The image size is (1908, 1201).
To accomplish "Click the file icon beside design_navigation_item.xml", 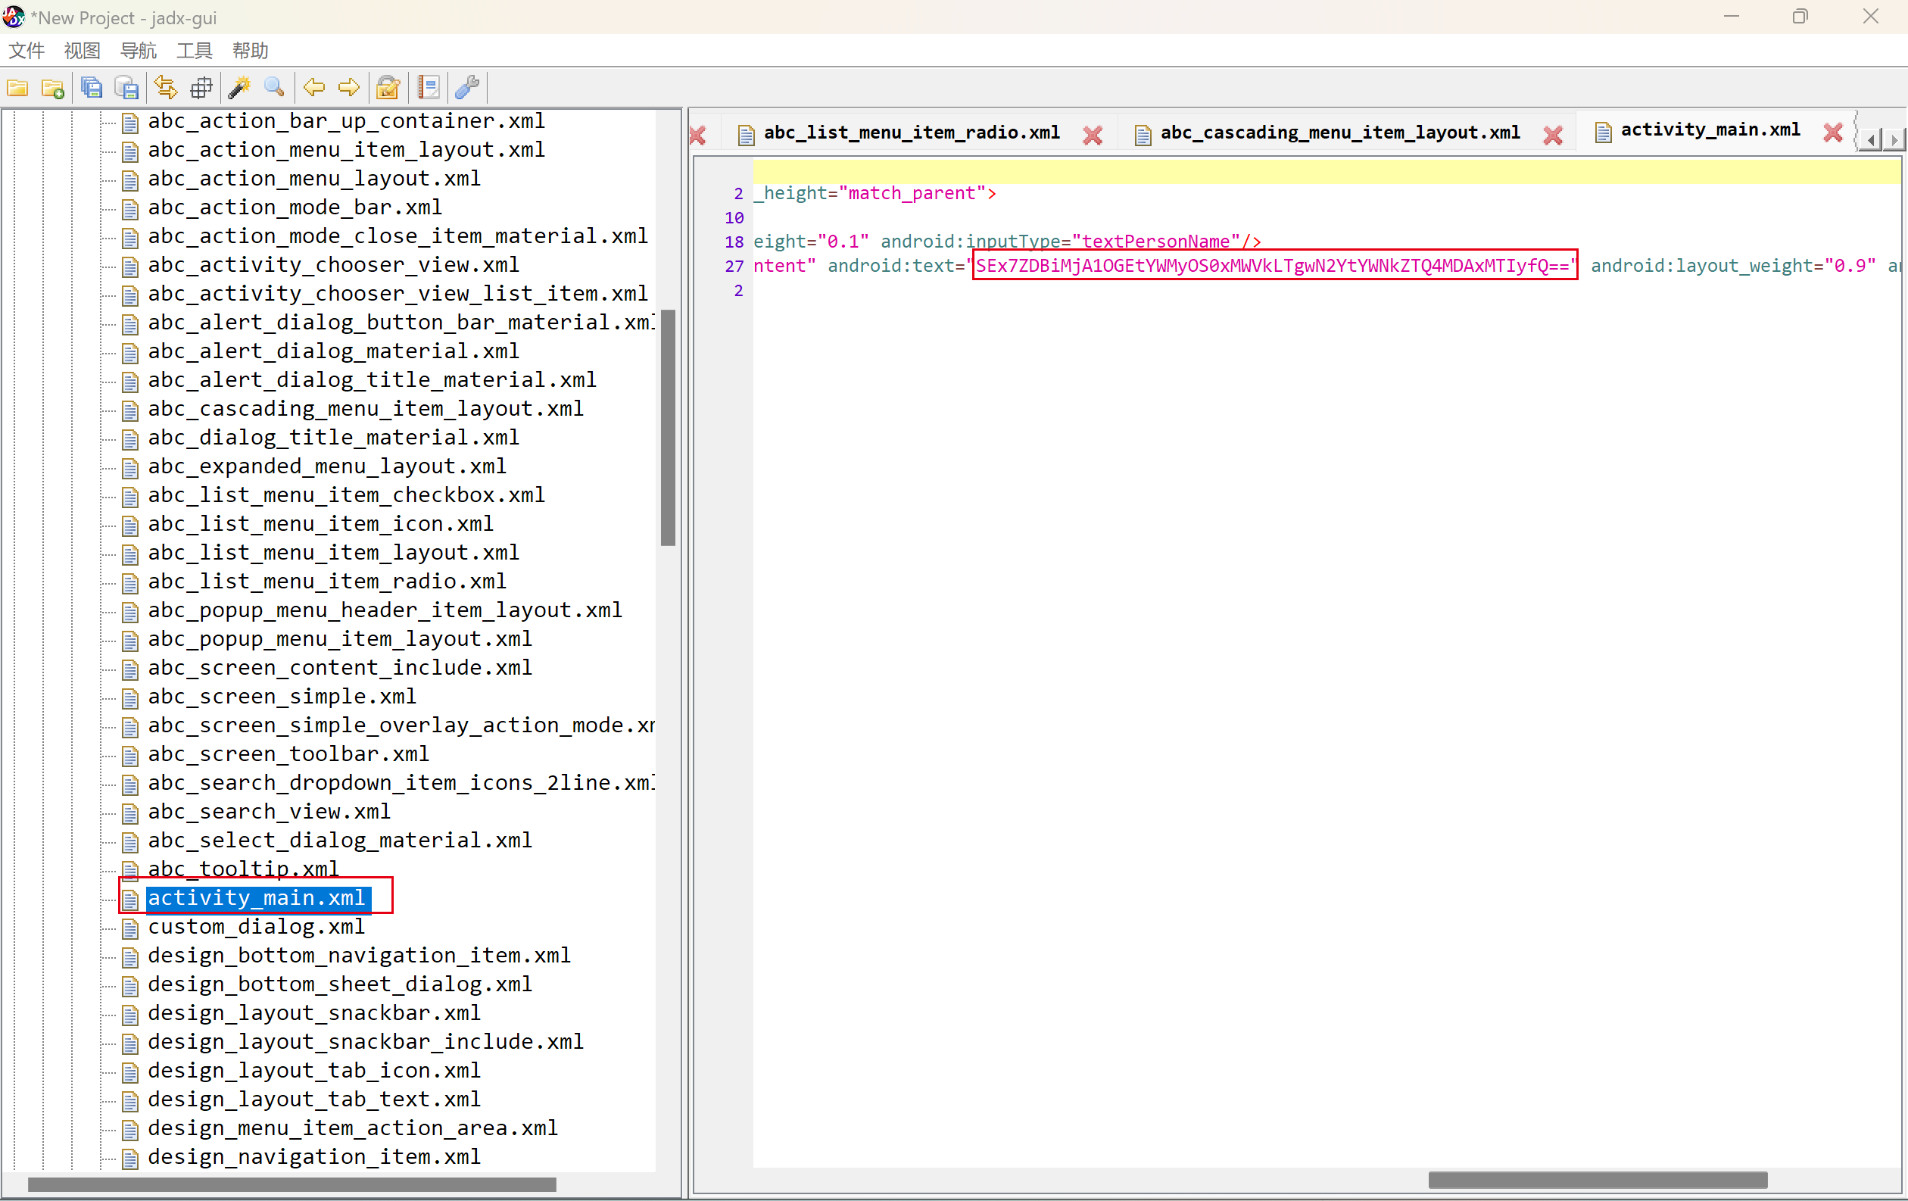I will pyautogui.click(x=131, y=1159).
